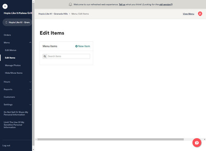Open Orders in the sidebar
This screenshot has width=206, height=151.
(7, 35)
